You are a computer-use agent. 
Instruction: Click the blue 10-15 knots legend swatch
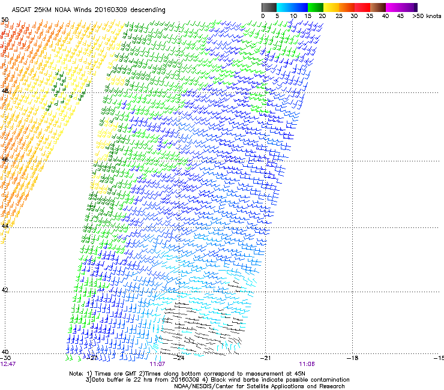pyautogui.click(x=300, y=7)
